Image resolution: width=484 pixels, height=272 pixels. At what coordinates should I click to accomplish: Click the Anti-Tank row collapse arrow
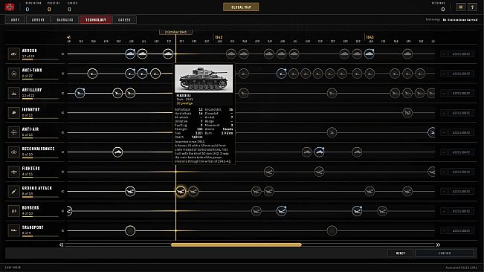click(x=62, y=74)
